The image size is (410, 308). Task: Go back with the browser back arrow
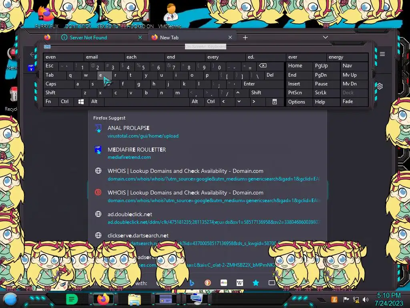pos(32,54)
